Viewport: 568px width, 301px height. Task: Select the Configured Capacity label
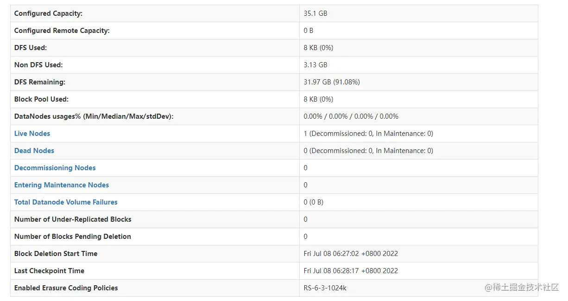click(x=48, y=13)
